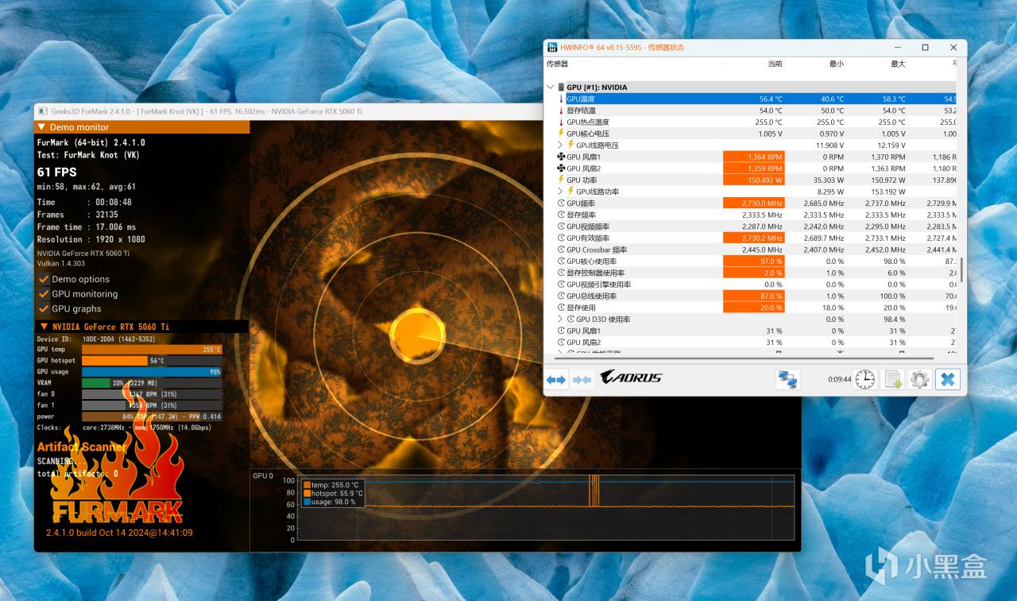Screen dimensions: 1017x601
Task: Click the clock reset icon in HWiNFO toolbar
Action: pos(865,379)
